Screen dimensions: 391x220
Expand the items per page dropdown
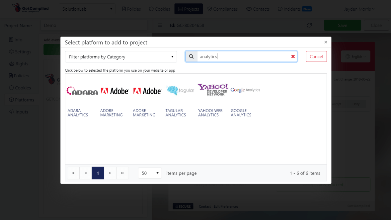150,173
